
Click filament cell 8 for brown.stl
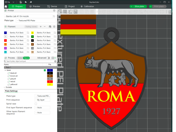50,76
